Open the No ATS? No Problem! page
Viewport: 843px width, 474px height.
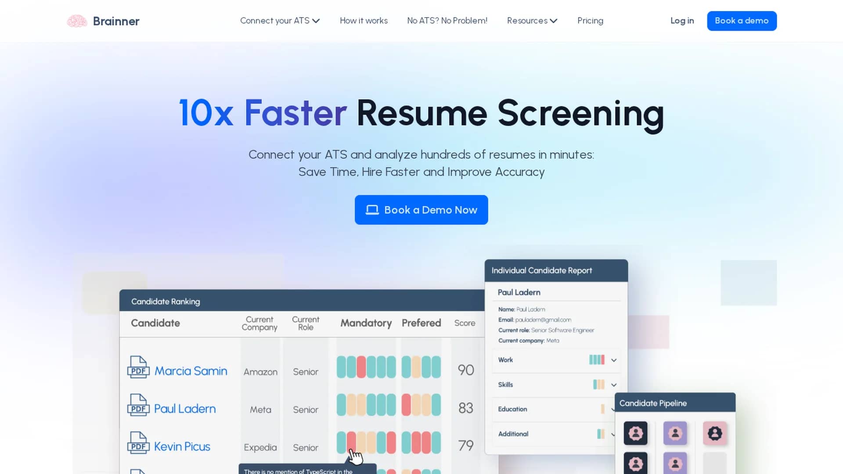pos(447,21)
